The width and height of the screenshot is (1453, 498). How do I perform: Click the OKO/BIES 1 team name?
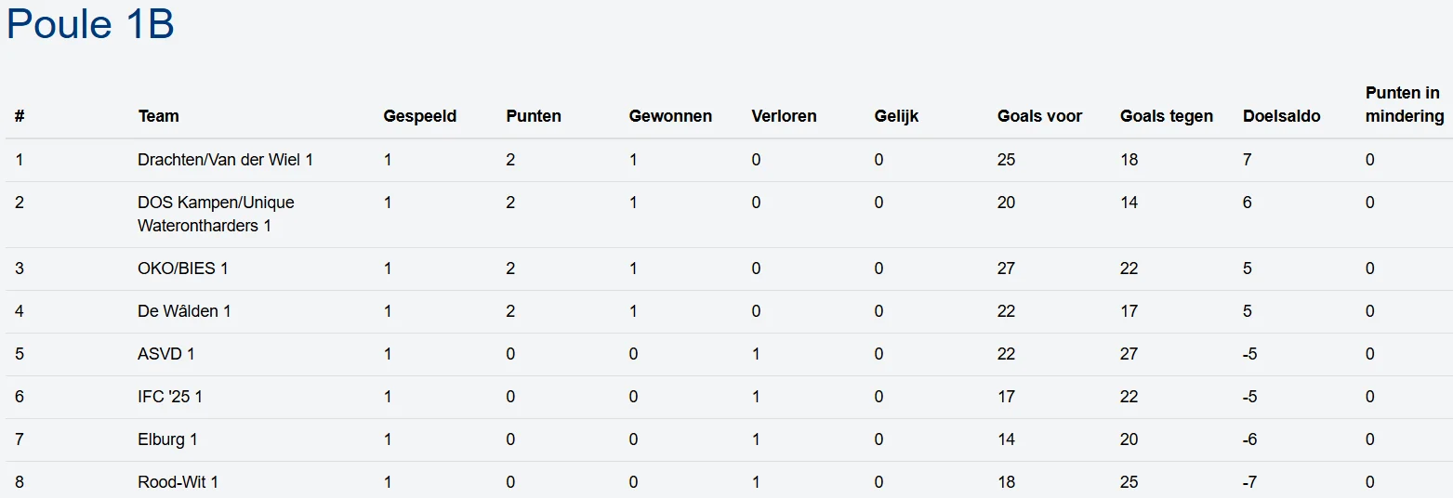tap(182, 269)
